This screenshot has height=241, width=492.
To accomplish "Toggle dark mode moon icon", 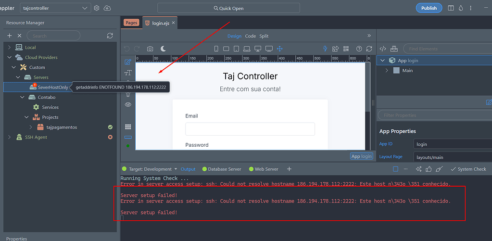I will pos(164,49).
